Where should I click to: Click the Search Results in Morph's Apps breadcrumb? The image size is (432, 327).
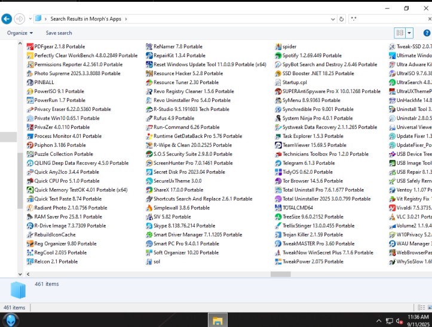pos(85,19)
